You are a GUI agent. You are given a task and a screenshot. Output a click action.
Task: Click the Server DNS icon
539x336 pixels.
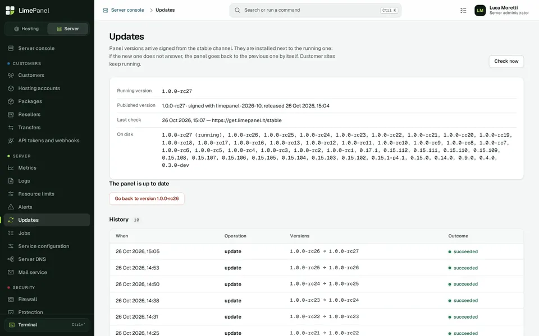coord(11,259)
